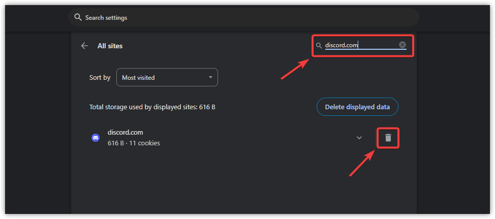
Task: Click the caret arrow in sort dropdown
Action: (x=210, y=78)
